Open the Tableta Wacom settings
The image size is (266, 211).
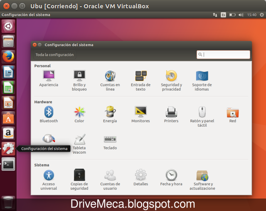coord(79,144)
